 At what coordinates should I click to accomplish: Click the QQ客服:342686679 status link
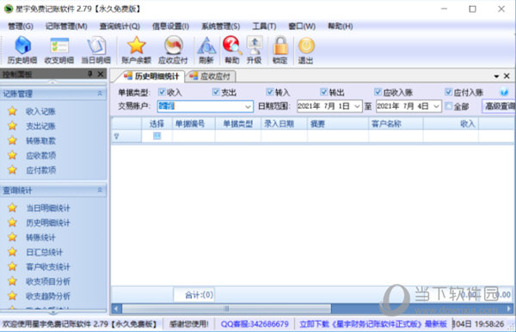tap(255, 324)
